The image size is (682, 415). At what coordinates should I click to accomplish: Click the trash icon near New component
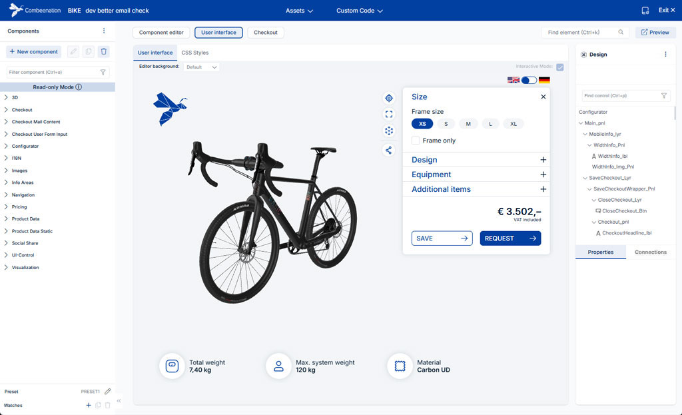coord(103,51)
